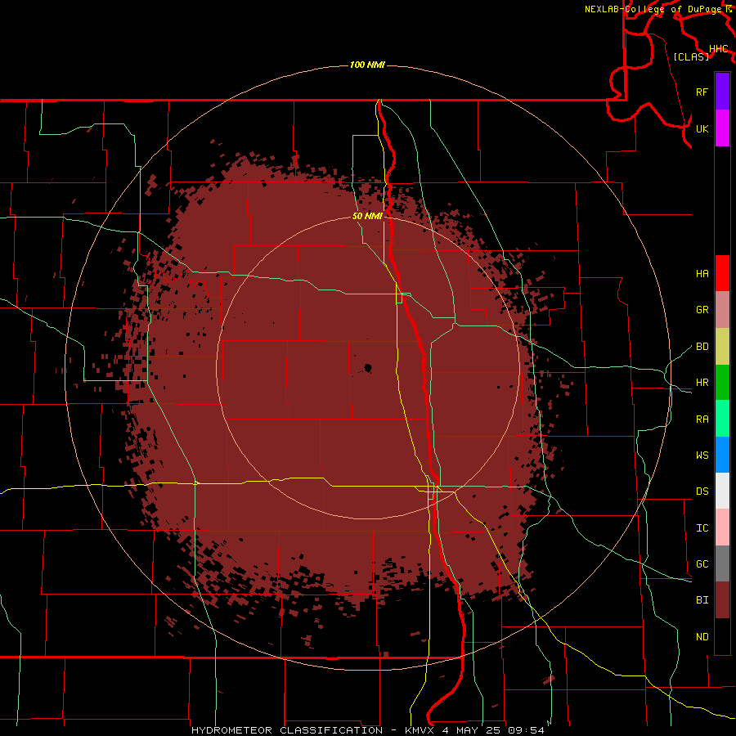Click the HHC product code label
The width and height of the screenshot is (736, 736).
719,49
